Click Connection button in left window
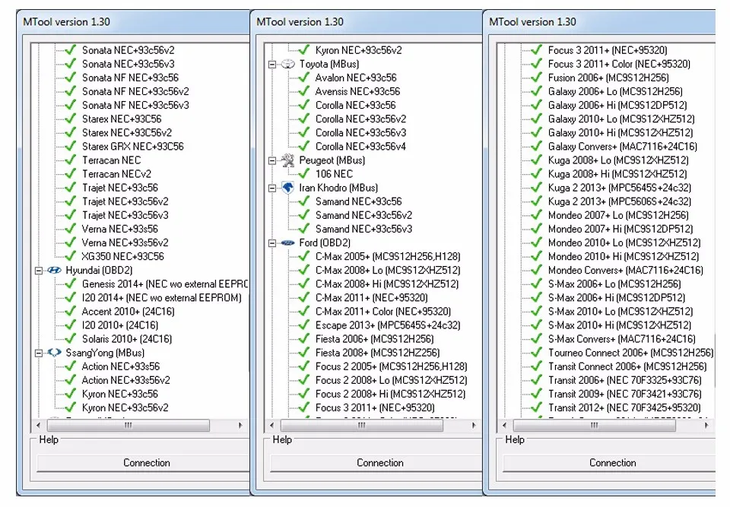This screenshot has width=730, height=507. click(x=143, y=463)
